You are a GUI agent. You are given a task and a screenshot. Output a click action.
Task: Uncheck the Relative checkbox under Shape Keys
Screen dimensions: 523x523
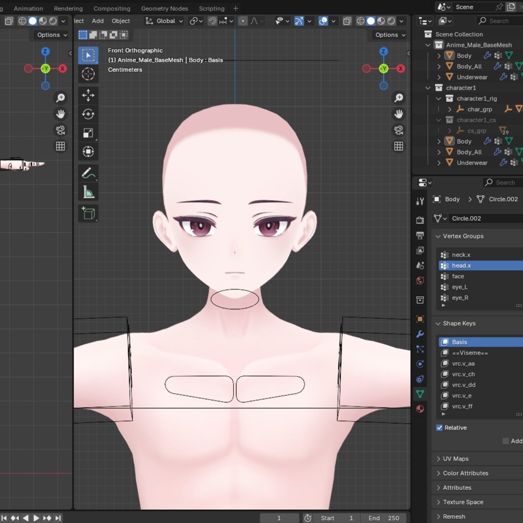pyautogui.click(x=440, y=428)
